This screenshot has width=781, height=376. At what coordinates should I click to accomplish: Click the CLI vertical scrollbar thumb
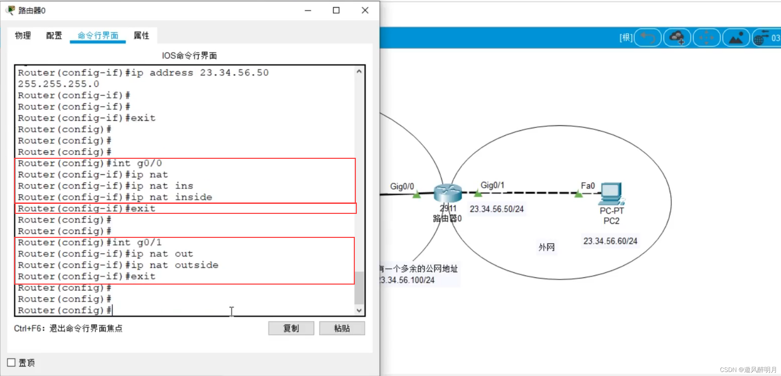click(x=359, y=288)
